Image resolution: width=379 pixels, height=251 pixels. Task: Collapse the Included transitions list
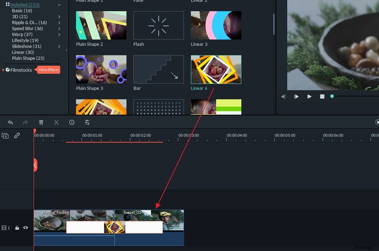(59, 5)
